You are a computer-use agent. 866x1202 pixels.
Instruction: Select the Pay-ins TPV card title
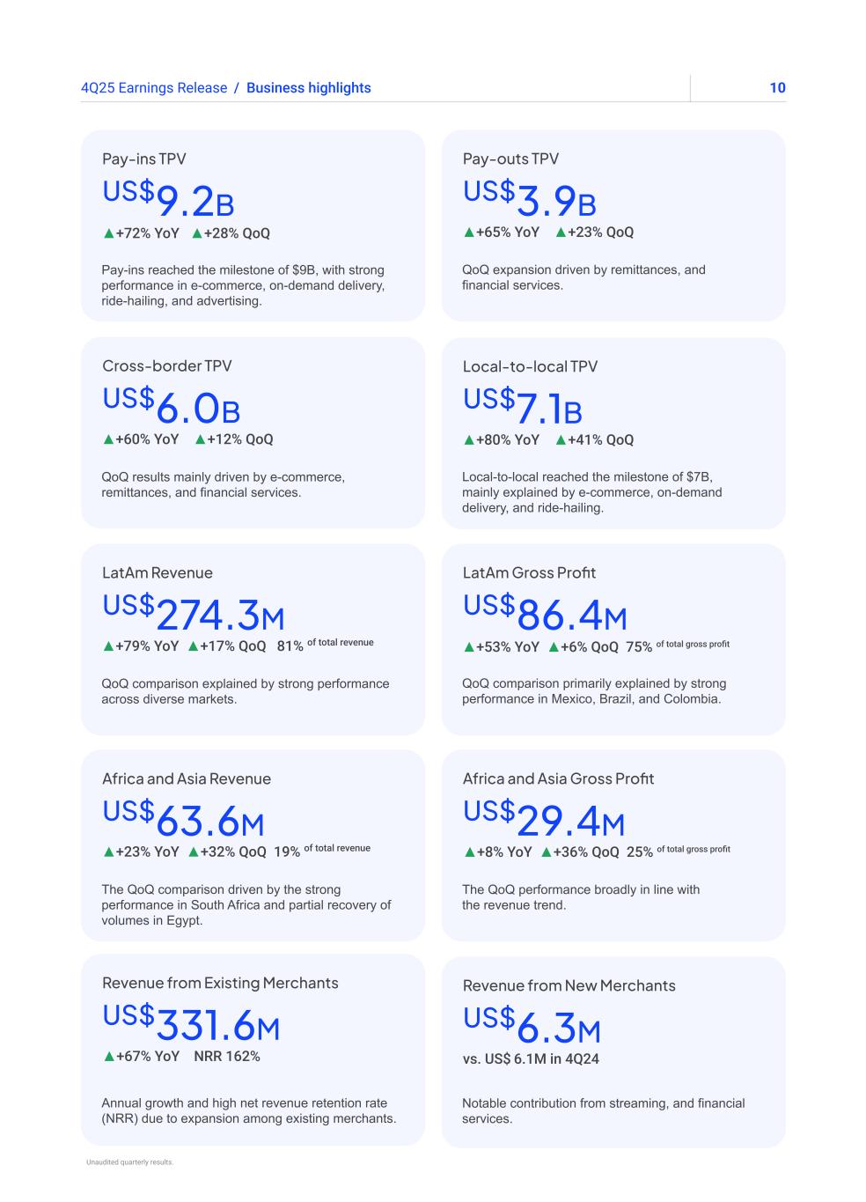coord(144,159)
